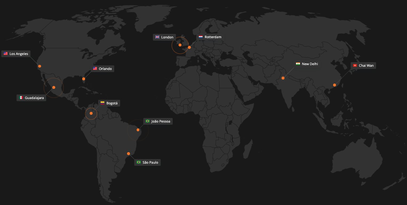
Task: Click the Brazilian flag beside São Paulo
Action: click(139, 162)
